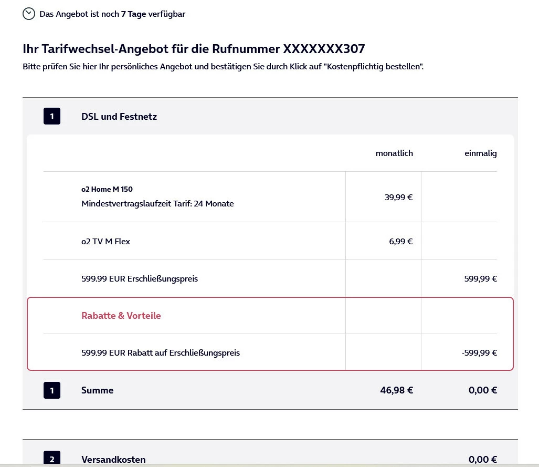Viewport: 539px width, 467px height.
Task: Click the monatlich column header
Action: (x=394, y=153)
